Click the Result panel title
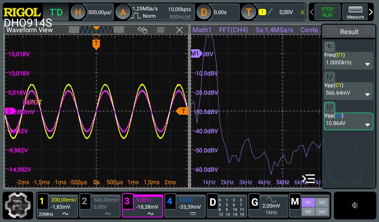The width and height of the screenshot is (379, 222). pyautogui.click(x=349, y=32)
